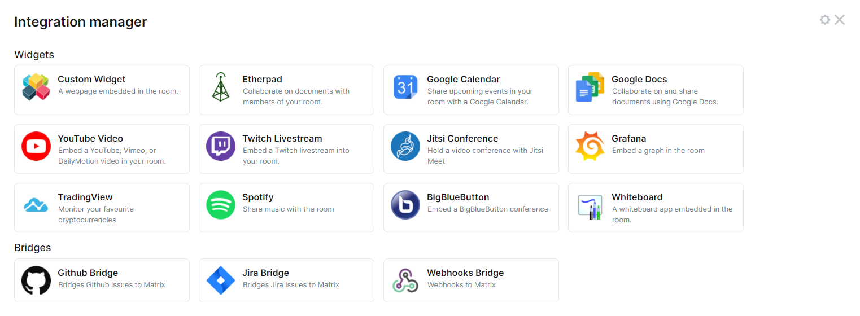Open the Whiteboard icon
This screenshot has height=316, width=860.
point(590,207)
